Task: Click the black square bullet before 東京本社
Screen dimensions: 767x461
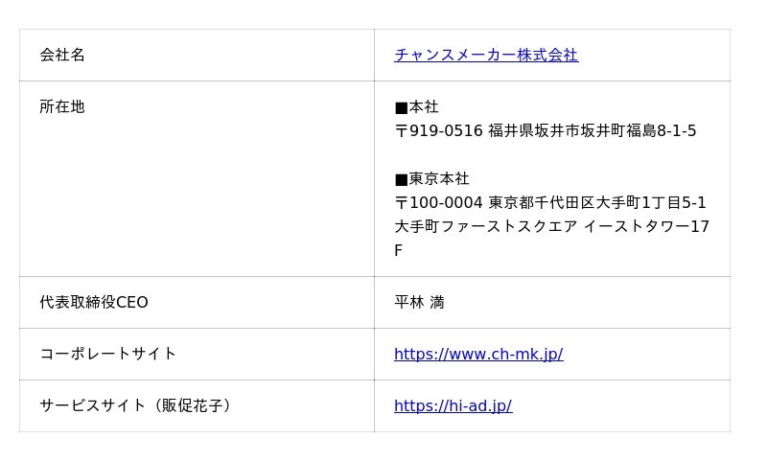Action: 401,180
